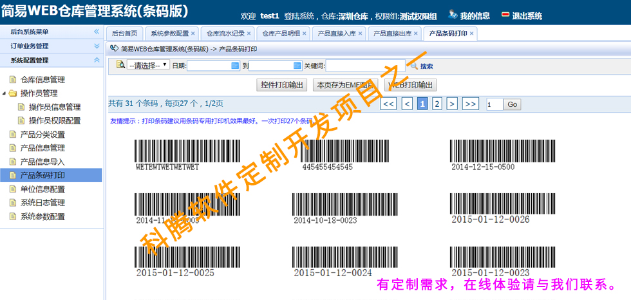Open the start date calendar picker
The image size is (631, 300).
(x=236, y=66)
